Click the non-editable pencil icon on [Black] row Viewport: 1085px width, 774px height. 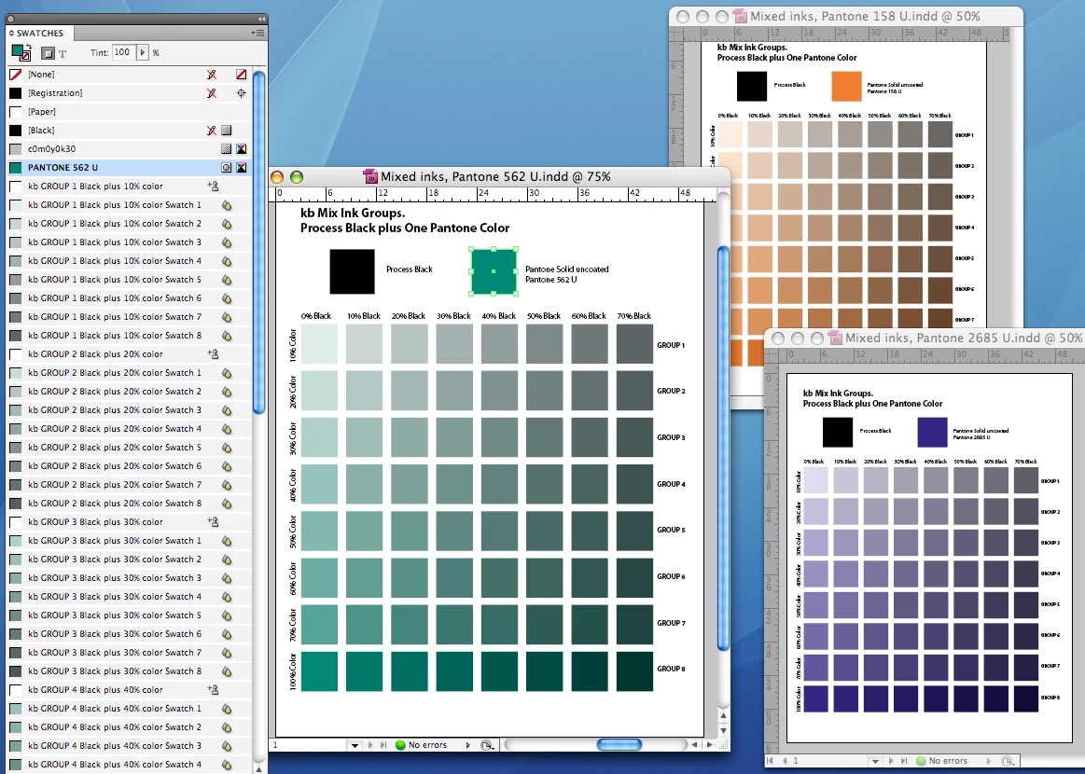click(212, 130)
